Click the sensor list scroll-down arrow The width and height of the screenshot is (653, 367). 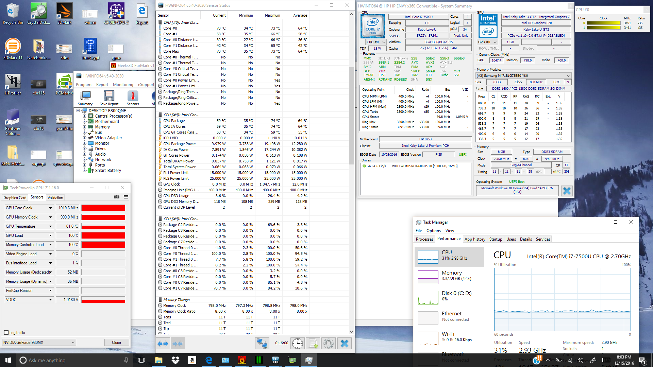(x=351, y=332)
